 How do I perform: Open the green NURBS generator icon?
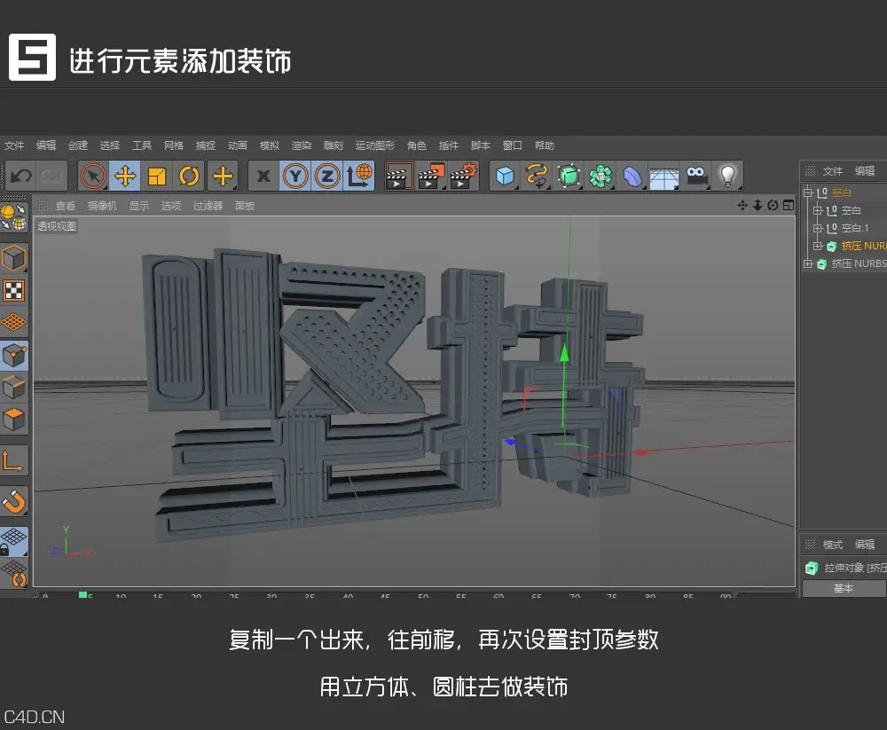[x=569, y=176]
